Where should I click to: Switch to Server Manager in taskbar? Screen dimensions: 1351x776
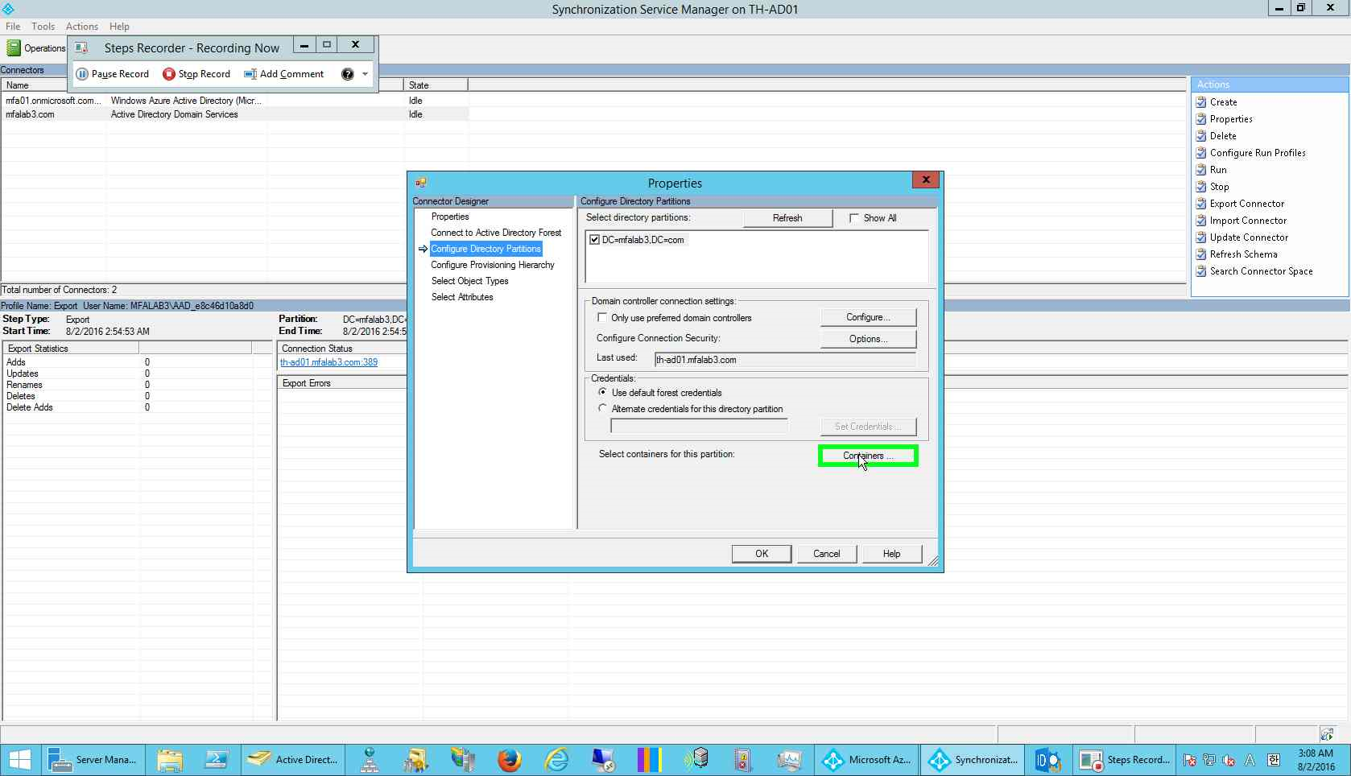point(93,760)
